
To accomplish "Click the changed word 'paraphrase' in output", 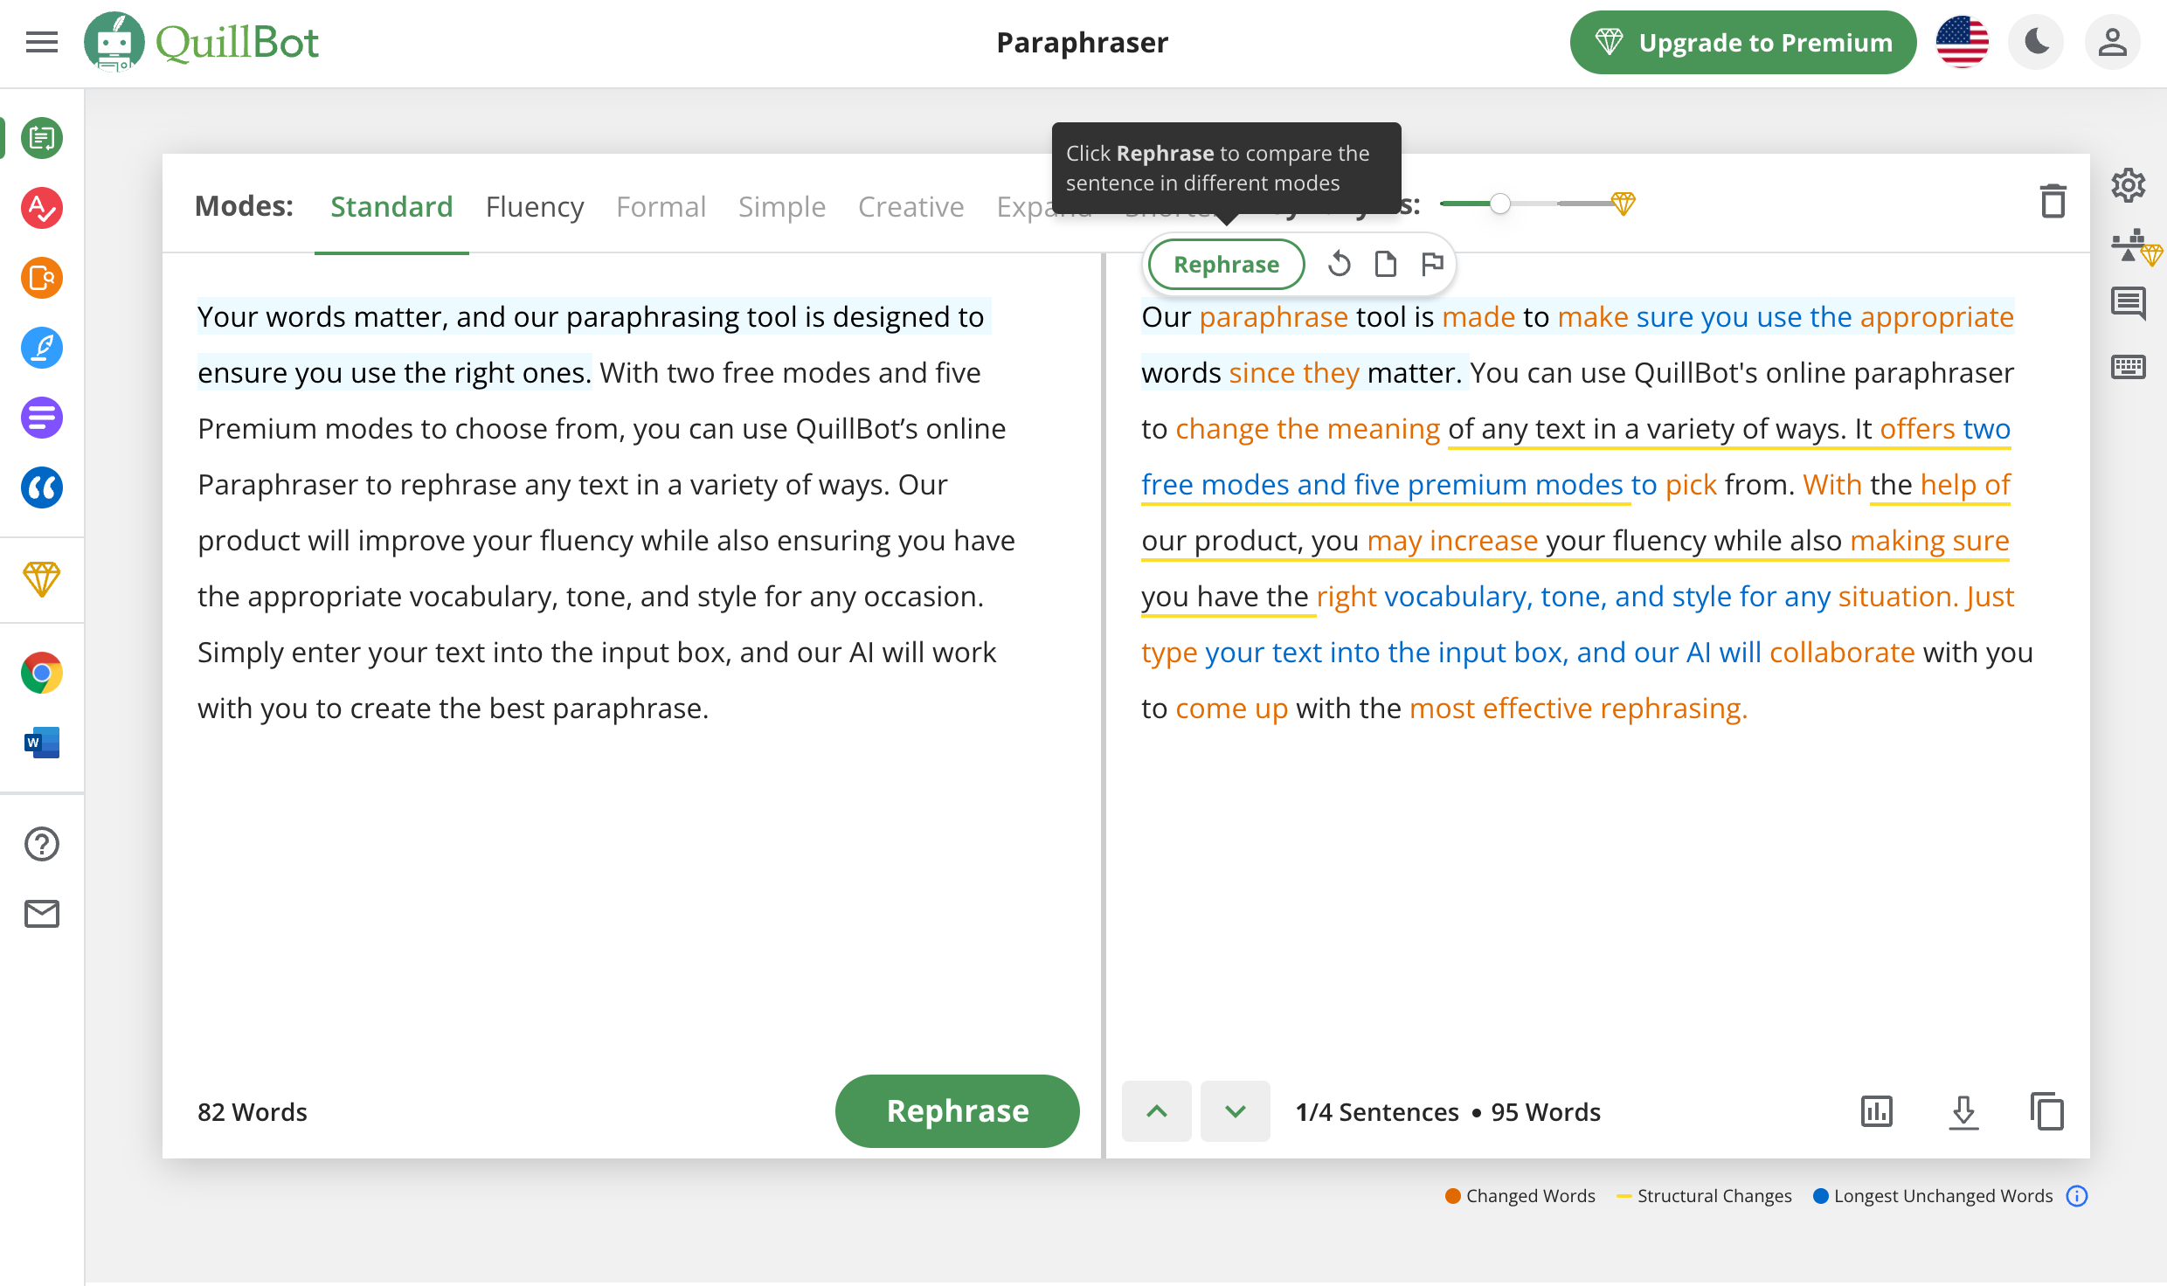I will [x=1273, y=316].
